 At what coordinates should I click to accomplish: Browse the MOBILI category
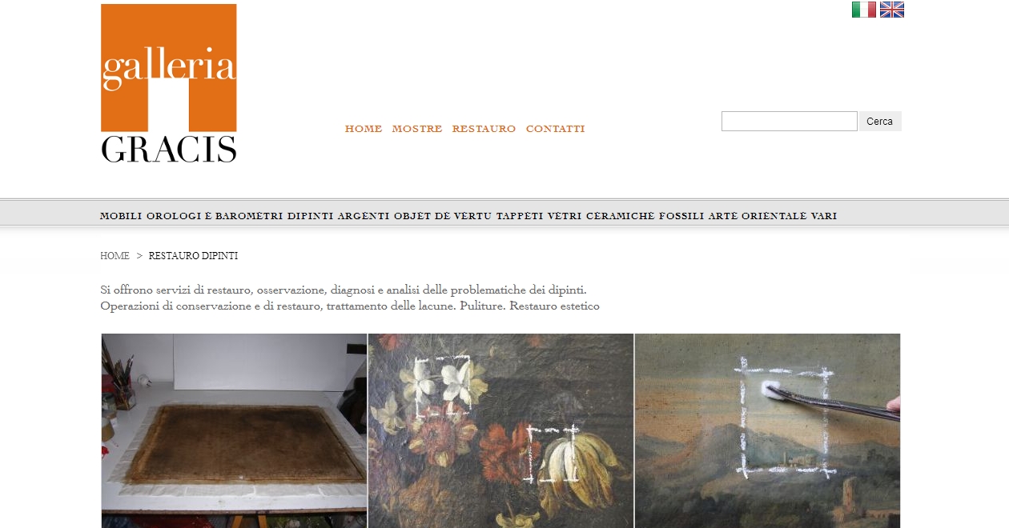121,216
